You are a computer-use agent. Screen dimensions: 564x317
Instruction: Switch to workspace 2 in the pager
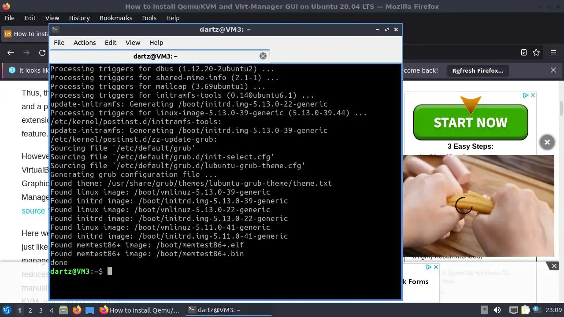tap(30, 310)
